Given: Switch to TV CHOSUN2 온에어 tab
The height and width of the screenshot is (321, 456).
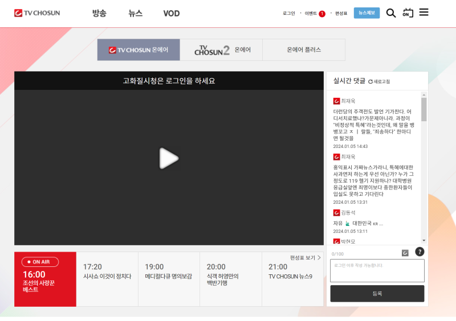Looking at the screenshot, I should pos(221,50).
